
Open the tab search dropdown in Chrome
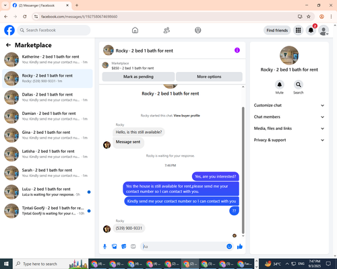5,5
